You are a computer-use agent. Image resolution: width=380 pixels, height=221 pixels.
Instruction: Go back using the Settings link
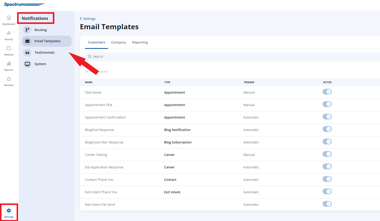[88, 19]
